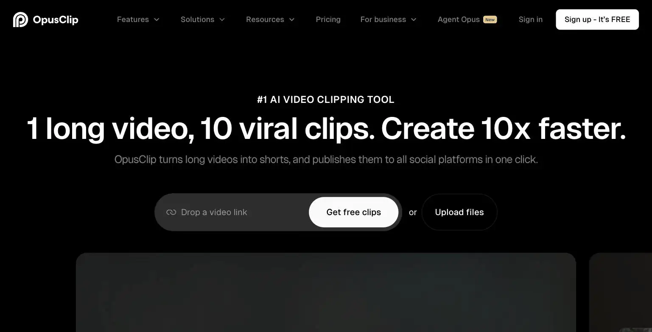The image size is (652, 332).
Task: Click the OpusClip wordmark text
Action: pos(55,19)
